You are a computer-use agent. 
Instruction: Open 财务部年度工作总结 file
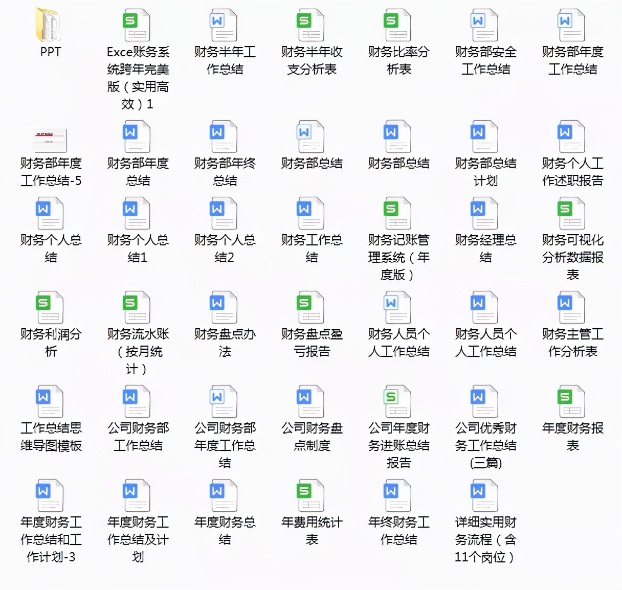[x=571, y=24]
